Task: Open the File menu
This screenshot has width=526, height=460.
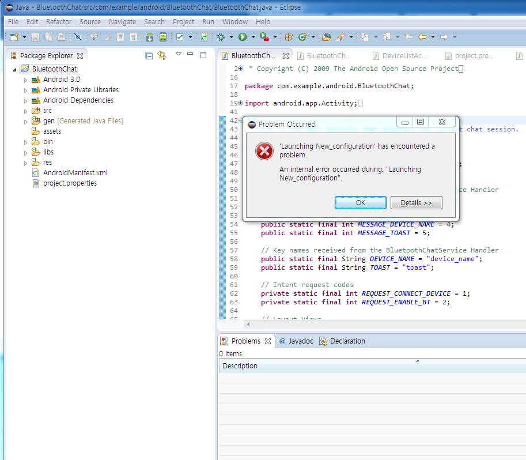Action: [x=13, y=22]
